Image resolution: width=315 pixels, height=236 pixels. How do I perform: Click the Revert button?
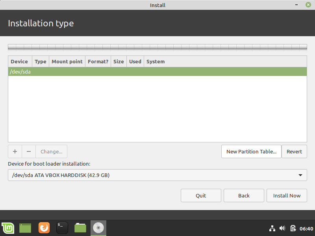coord(294,151)
